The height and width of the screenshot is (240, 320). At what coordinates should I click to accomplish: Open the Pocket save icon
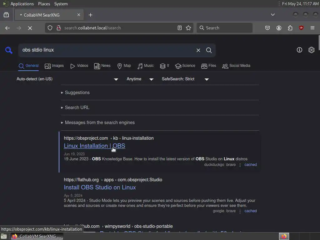tap(267, 28)
